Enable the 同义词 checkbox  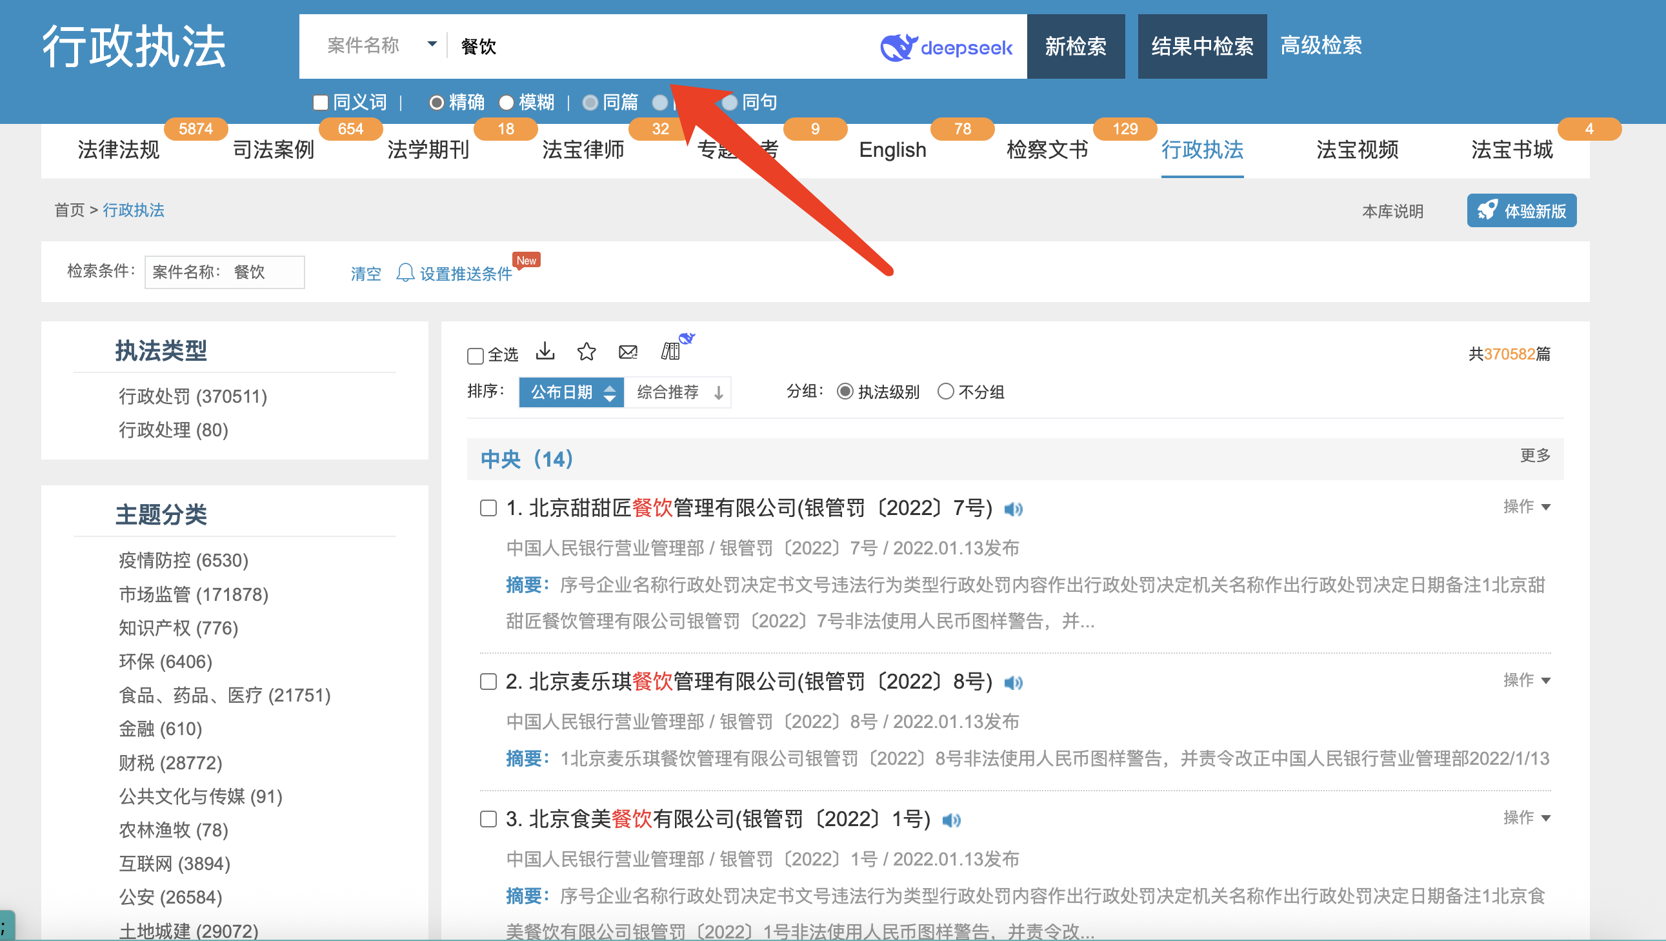point(321,102)
